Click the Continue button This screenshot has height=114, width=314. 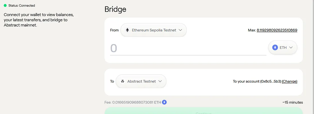click(204, 111)
